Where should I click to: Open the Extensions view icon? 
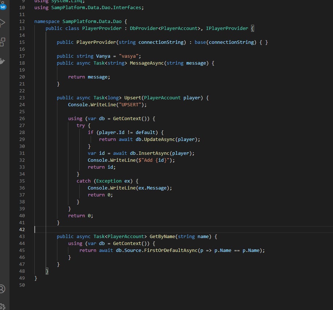tap(2, 42)
